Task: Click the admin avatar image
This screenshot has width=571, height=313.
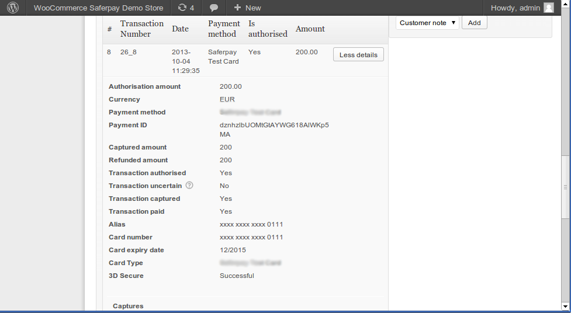Action: point(548,8)
